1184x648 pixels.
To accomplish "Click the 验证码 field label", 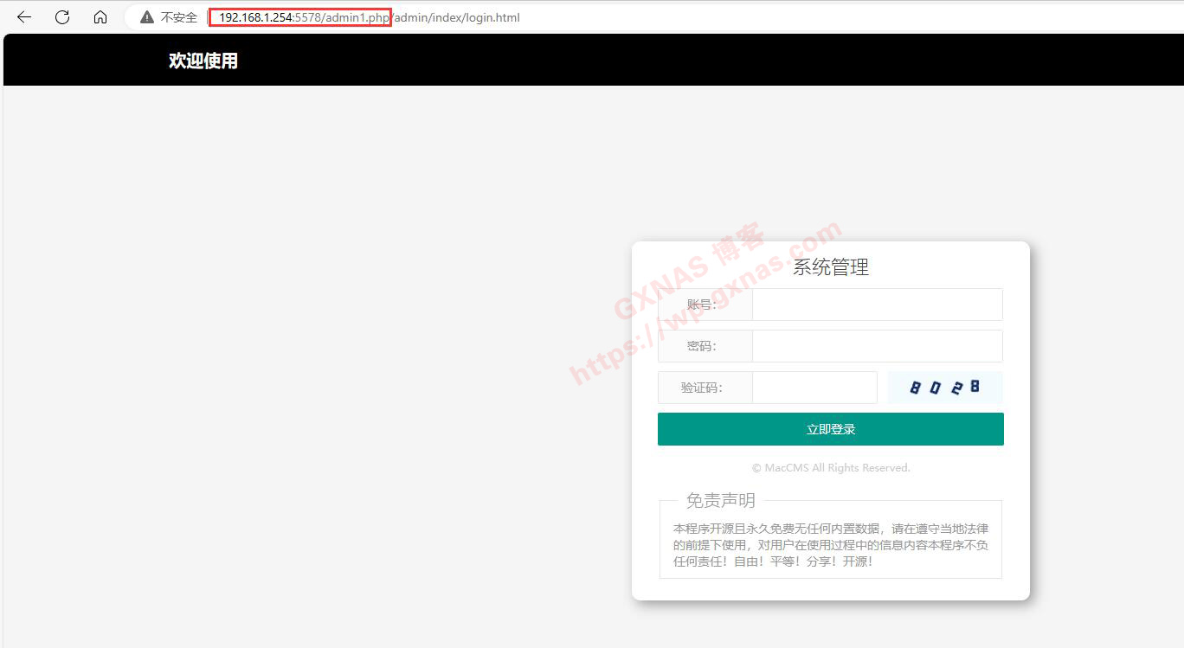I will (702, 388).
